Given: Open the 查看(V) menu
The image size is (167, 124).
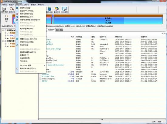Looking at the screenshot, I should 33,5.
